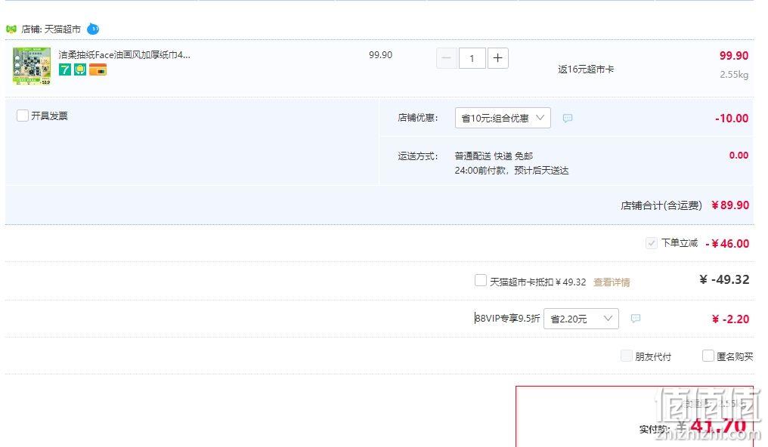
Task: Click the 店铺: 天猫超市 store name
Action: (x=51, y=29)
